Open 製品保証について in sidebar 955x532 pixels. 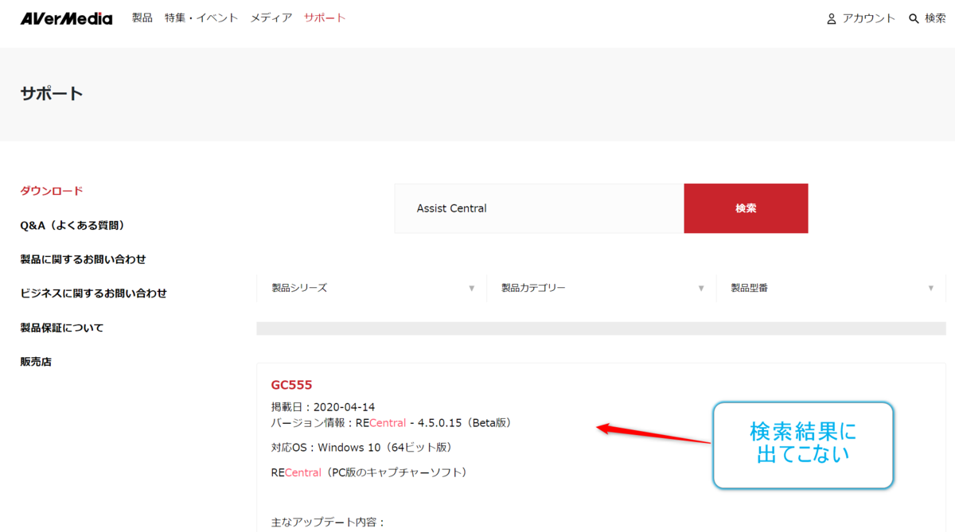62,328
